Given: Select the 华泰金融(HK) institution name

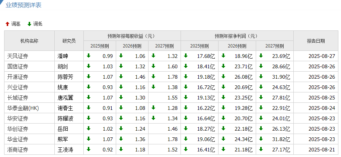Looking at the screenshot, I should (x=23, y=108).
